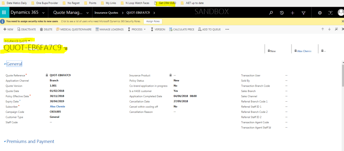Click the search magnifier icon
Screen dimensions: 344x151
(x=271, y=13)
